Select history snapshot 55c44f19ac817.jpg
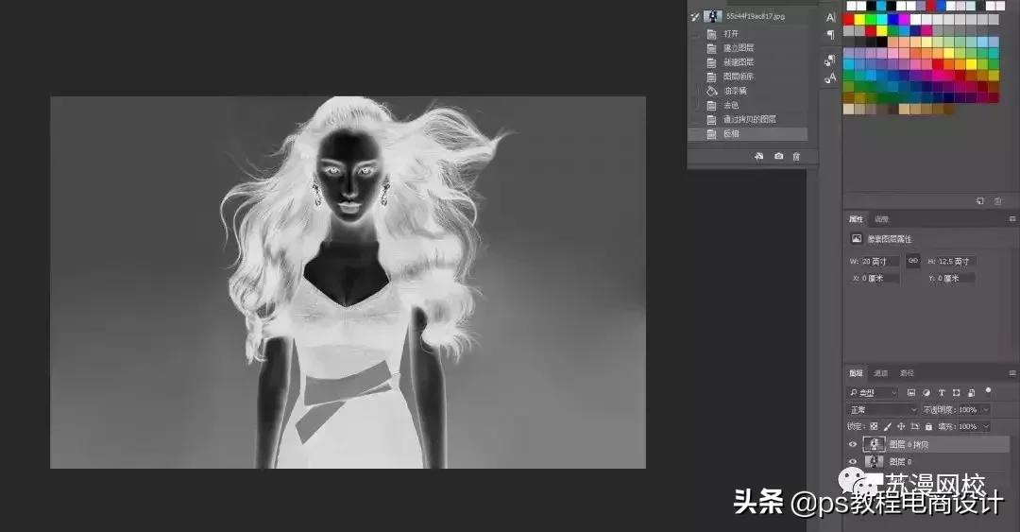Viewport: 1020px width, 532px height. pos(748,16)
